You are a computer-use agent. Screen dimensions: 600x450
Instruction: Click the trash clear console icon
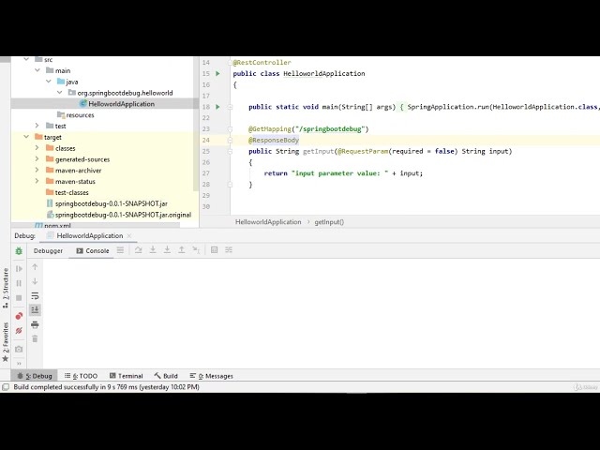35,338
